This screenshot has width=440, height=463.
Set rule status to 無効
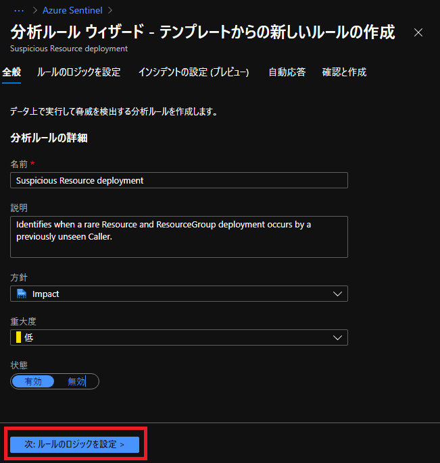coord(76,381)
